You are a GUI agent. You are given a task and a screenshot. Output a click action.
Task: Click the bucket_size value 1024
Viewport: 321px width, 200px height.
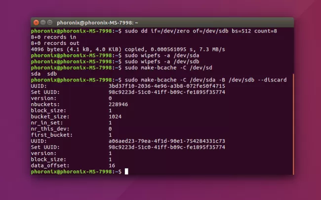[115, 117]
